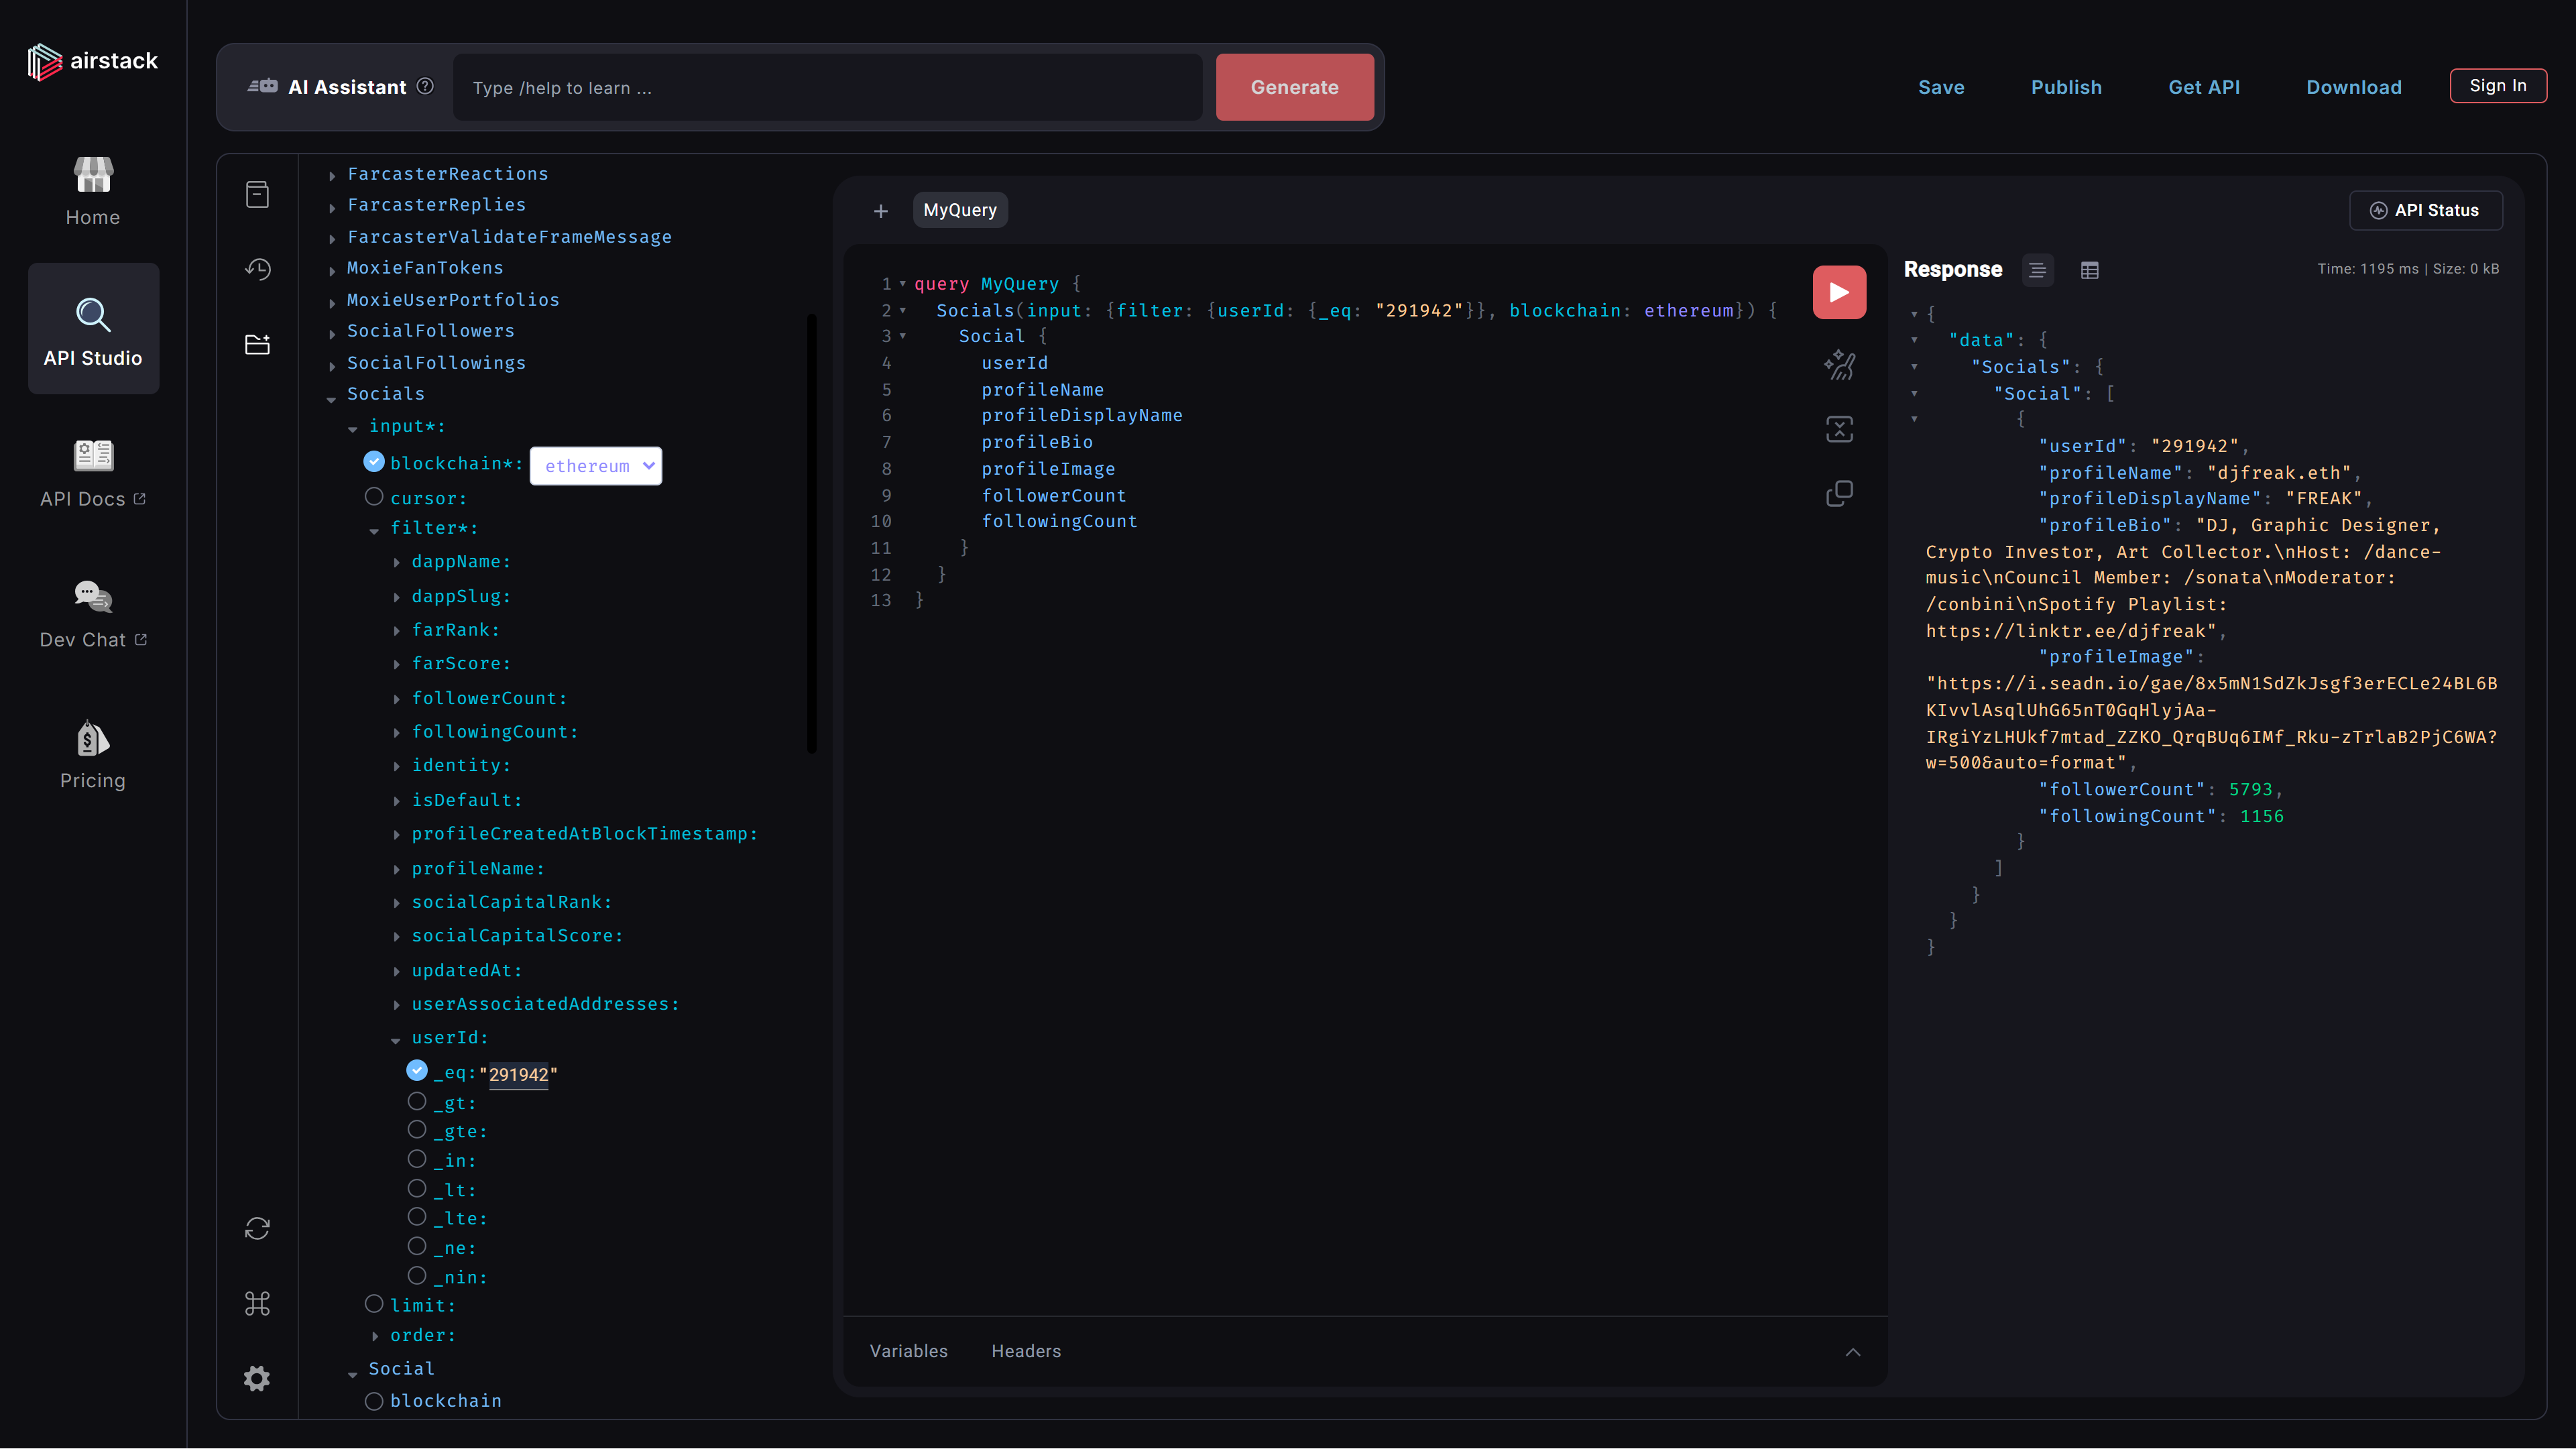Screen dimensions: 2576x1449
Task: Click the refetch schema refresh icon
Action: (257, 1228)
